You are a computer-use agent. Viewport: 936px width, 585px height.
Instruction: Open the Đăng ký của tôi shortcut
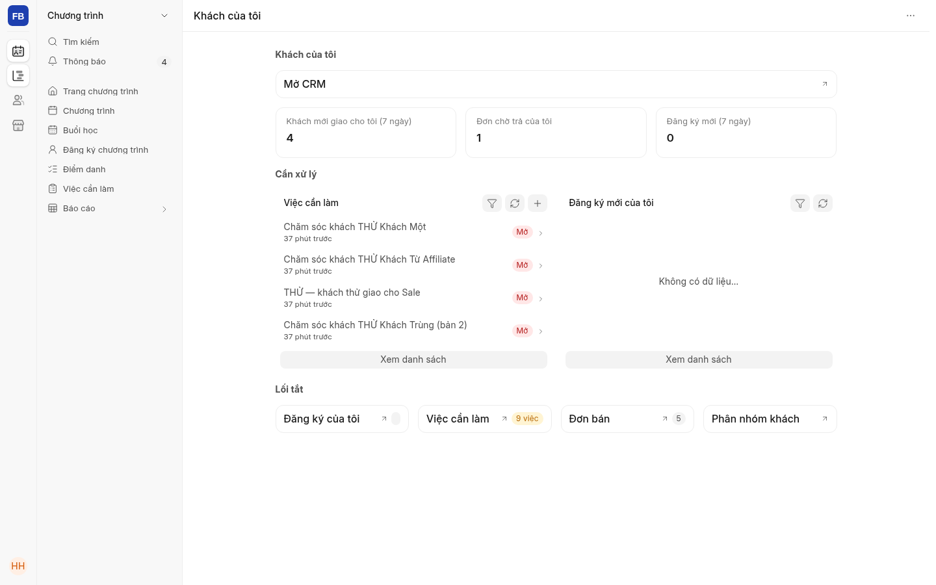click(342, 419)
